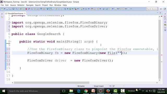The height and width of the screenshot is (94, 167).
Task: Open the Edit menu
Action: [x=7, y=5]
